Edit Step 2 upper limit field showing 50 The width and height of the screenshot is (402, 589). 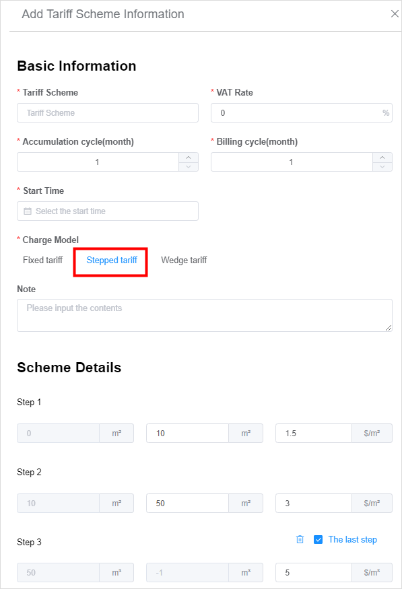click(187, 503)
